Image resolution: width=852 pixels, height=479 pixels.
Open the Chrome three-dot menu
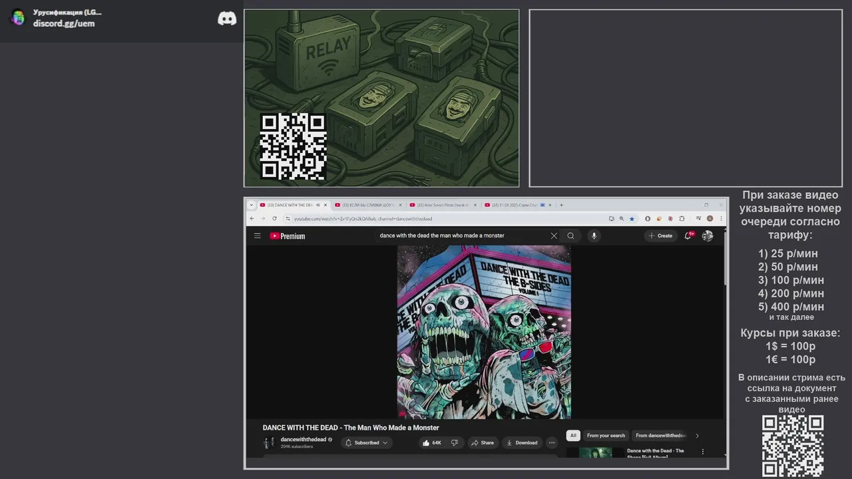click(x=721, y=218)
